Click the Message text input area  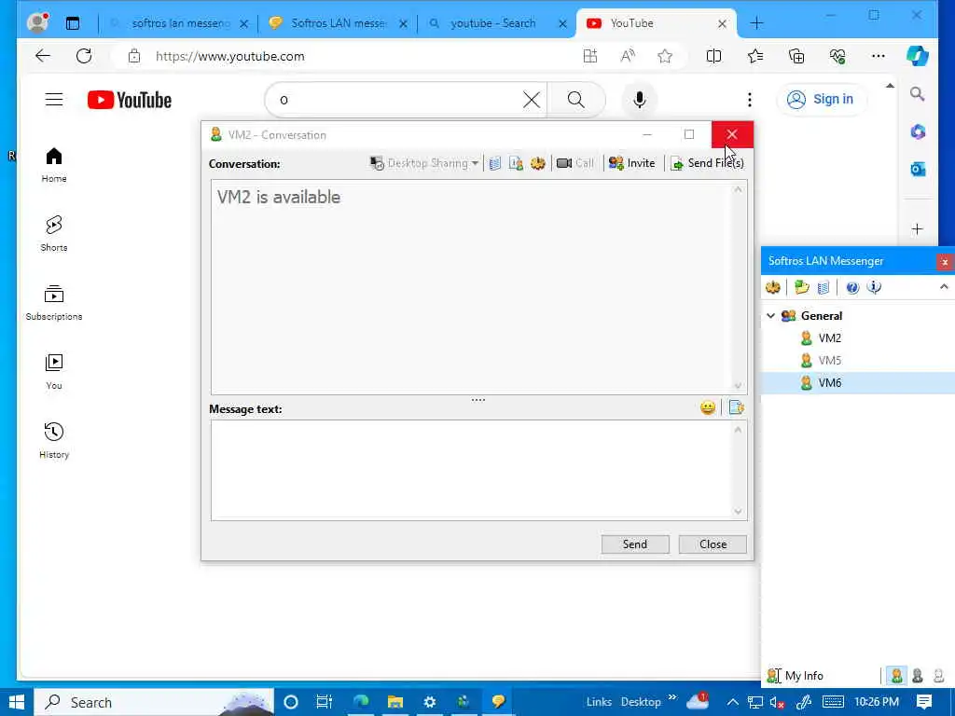click(x=471, y=470)
